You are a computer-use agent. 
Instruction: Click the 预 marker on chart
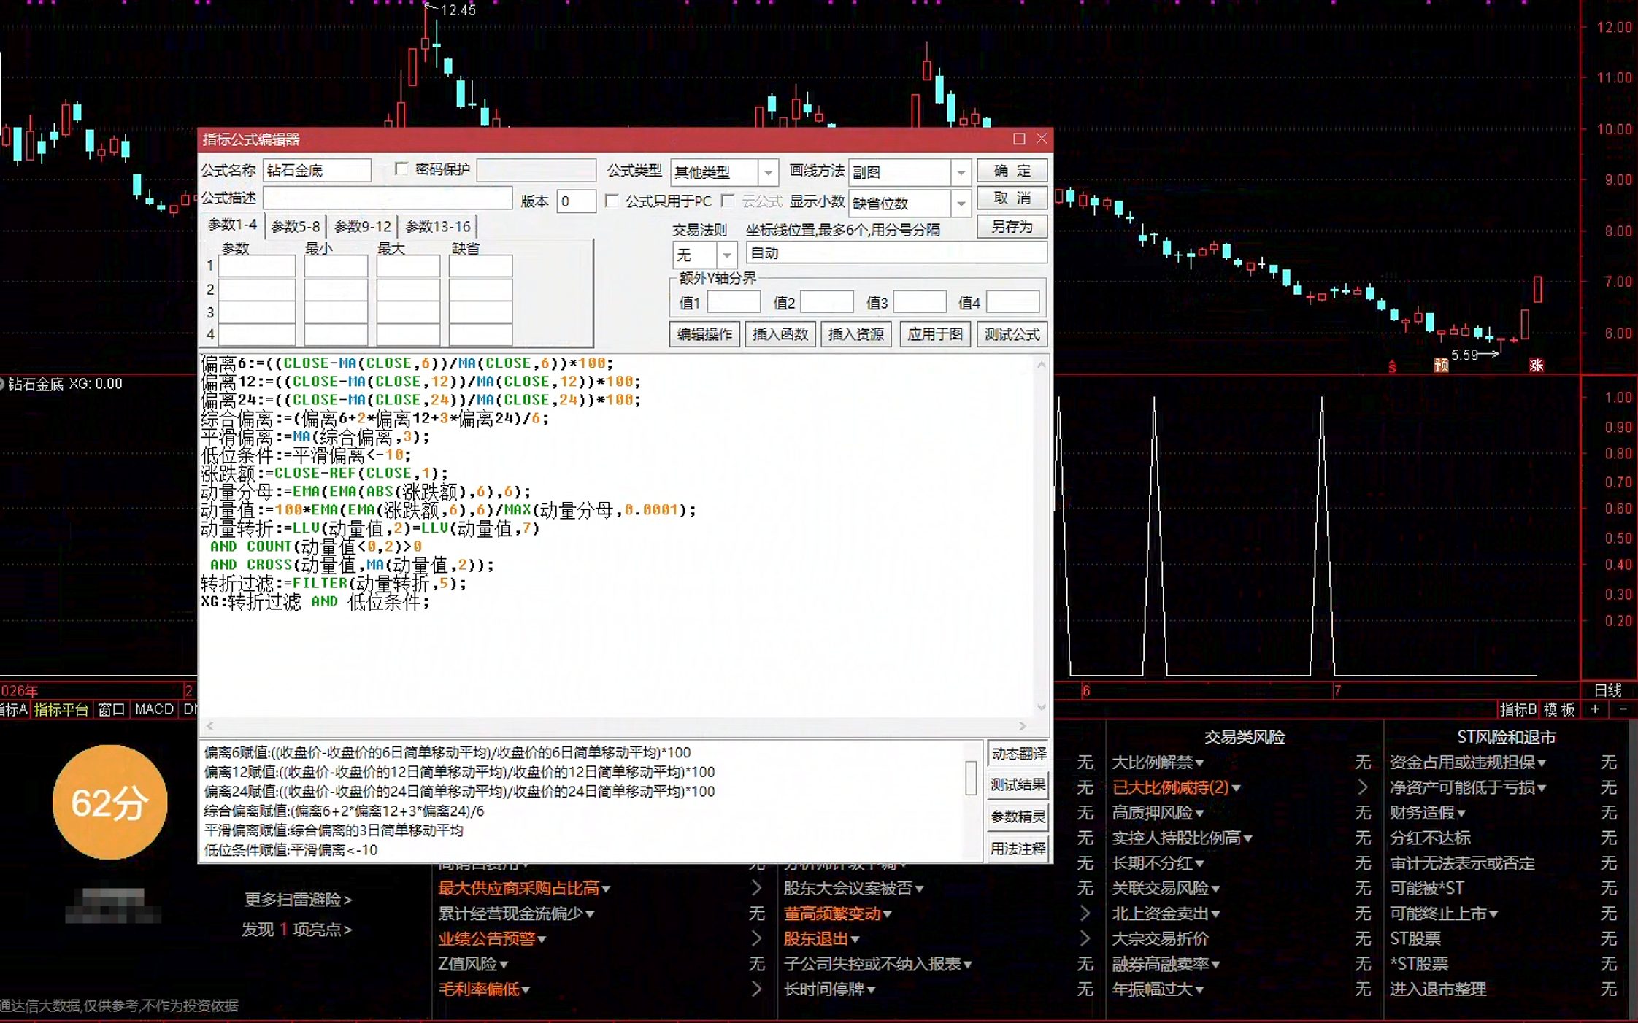point(1441,365)
